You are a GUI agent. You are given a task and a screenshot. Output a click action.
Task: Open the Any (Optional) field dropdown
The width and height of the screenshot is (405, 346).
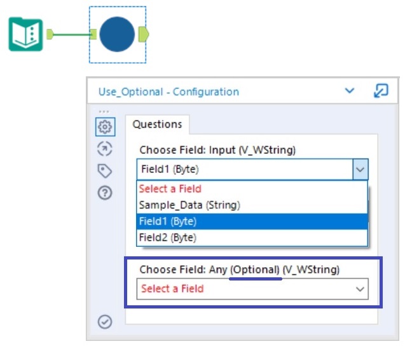[360, 289]
